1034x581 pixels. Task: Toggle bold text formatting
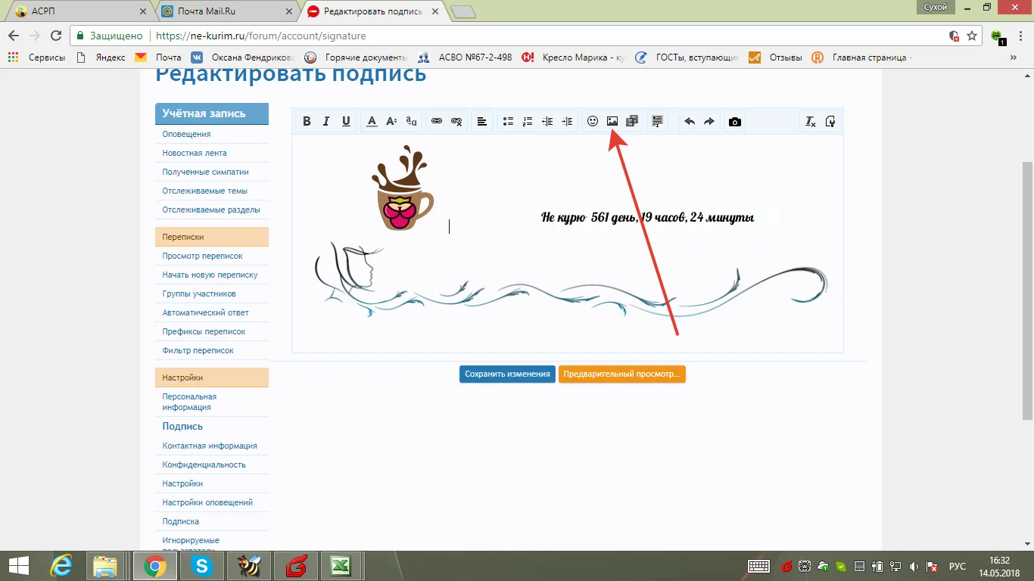(x=307, y=122)
